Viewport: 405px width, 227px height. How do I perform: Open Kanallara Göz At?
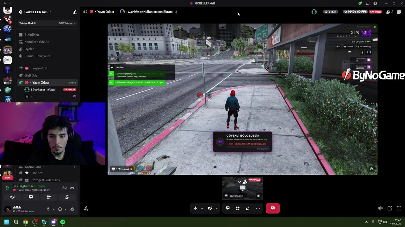coord(47,42)
